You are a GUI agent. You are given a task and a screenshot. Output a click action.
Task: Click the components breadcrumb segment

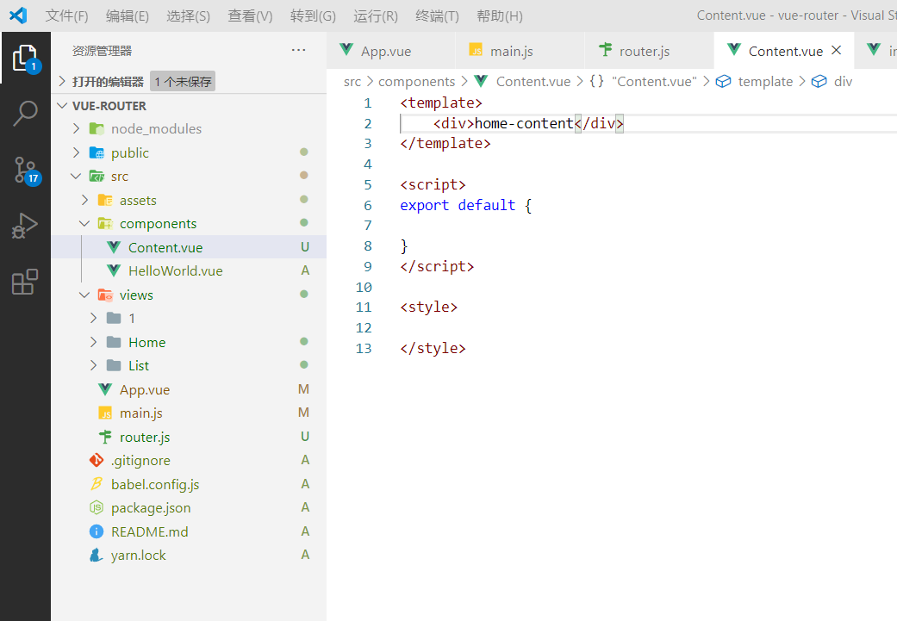[416, 82]
